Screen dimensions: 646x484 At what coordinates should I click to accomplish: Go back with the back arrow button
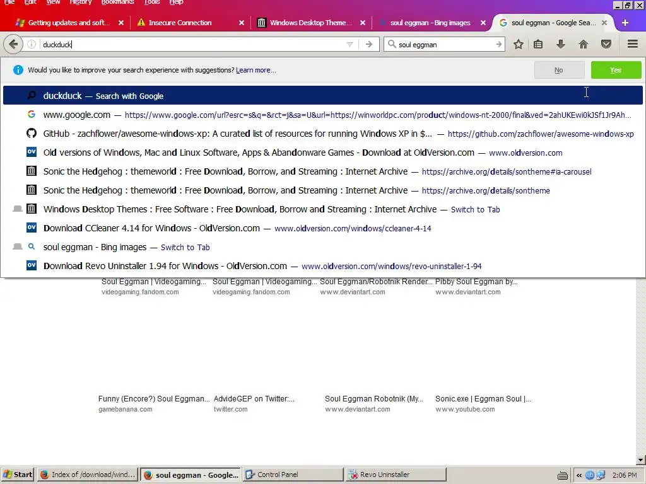click(x=13, y=44)
